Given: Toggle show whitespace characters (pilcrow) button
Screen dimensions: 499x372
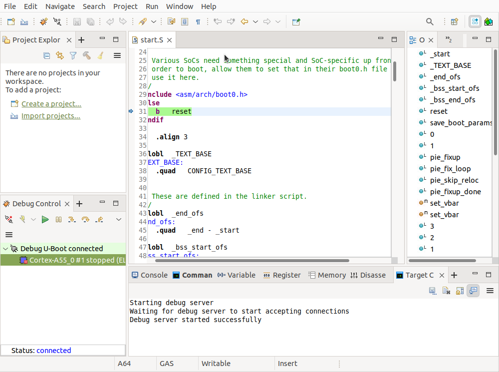Looking at the screenshot, I should 198,21.
